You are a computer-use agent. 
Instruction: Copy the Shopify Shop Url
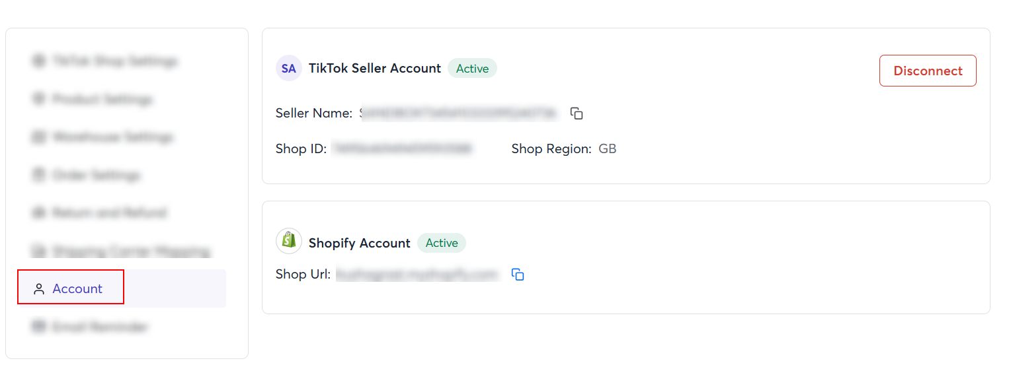518,275
